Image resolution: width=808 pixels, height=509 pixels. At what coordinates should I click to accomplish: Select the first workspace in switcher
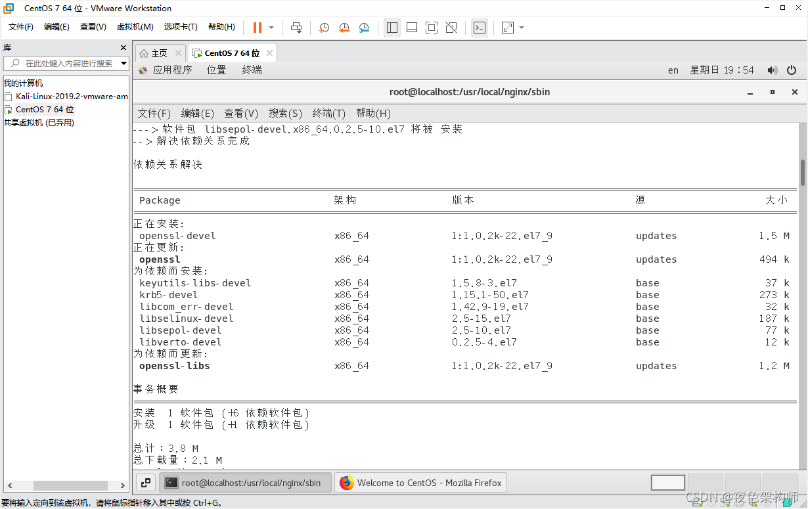[668, 483]
